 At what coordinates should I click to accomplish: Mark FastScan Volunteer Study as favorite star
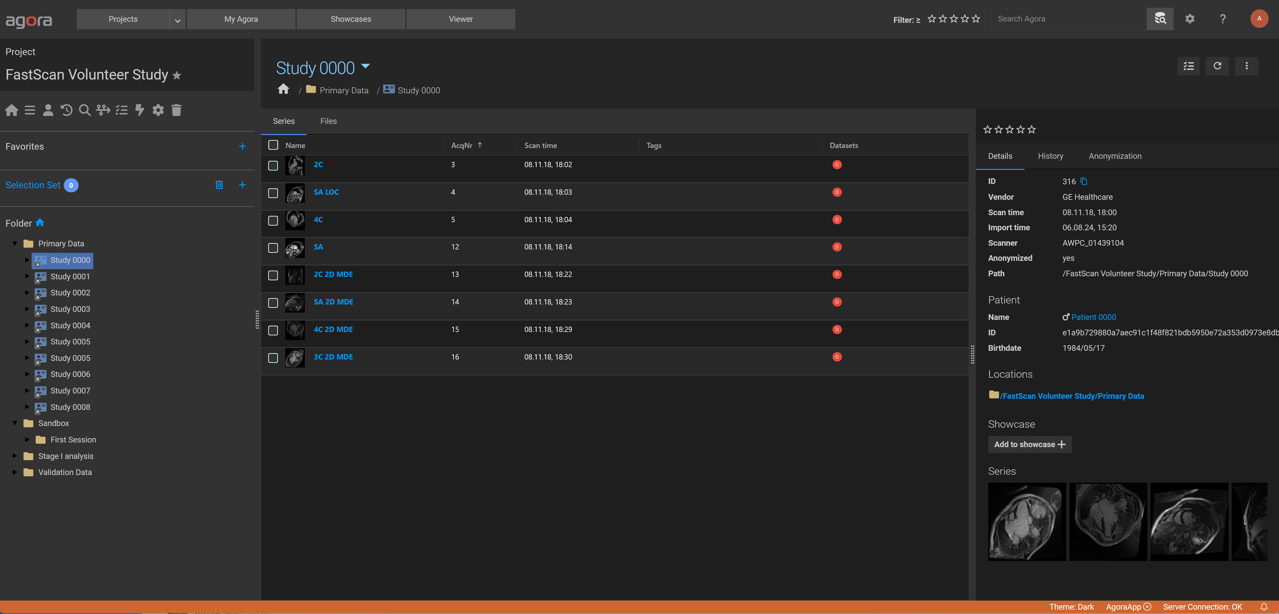pyautogui.click(x=177, y=76)
